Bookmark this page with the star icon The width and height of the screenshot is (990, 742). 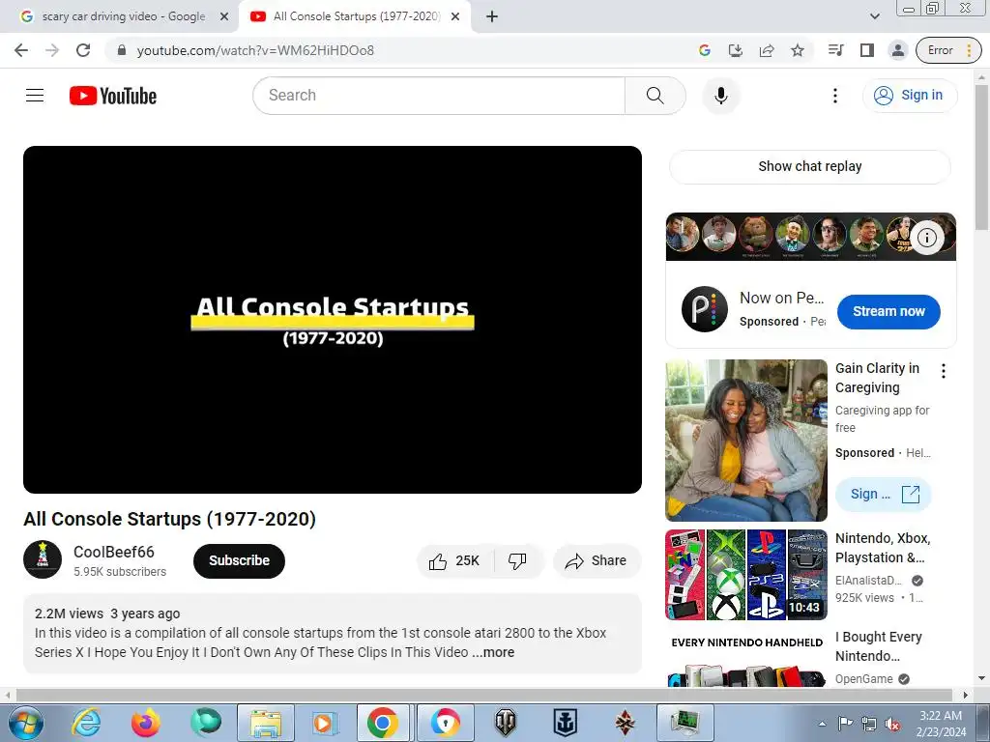click(x=798, y=50)
